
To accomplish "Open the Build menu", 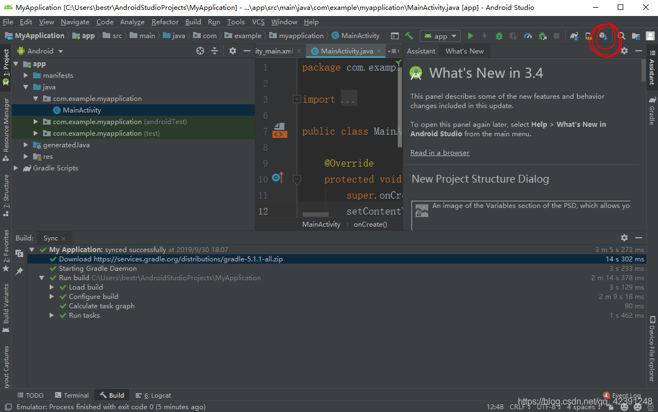I will coord(193,22).
